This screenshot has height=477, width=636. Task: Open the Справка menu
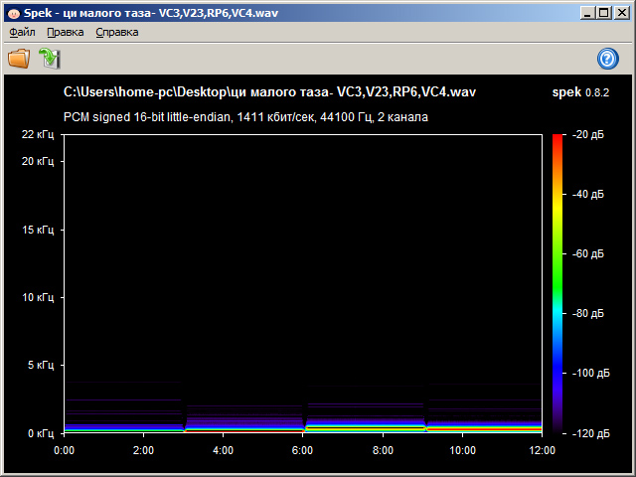coord(117,32)
